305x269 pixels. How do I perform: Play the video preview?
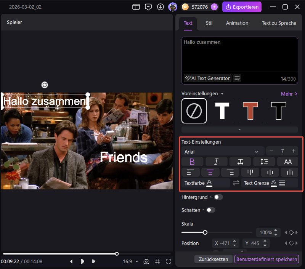point(82,261)
